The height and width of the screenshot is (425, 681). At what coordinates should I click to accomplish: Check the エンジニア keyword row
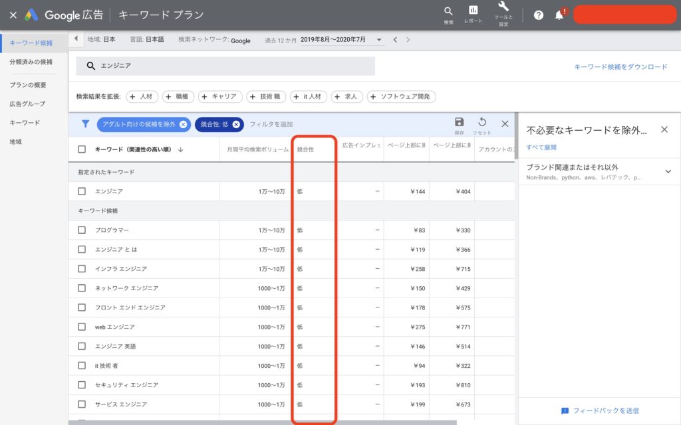point(82,191)
